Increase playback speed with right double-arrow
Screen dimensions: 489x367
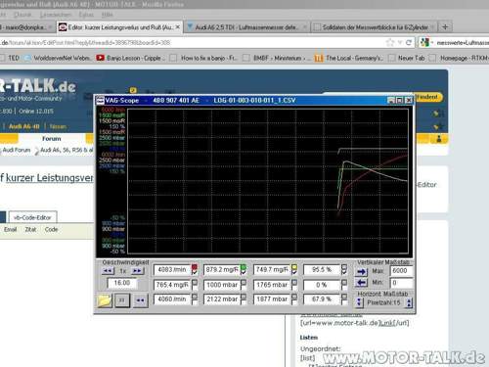(x=137, y=271)
